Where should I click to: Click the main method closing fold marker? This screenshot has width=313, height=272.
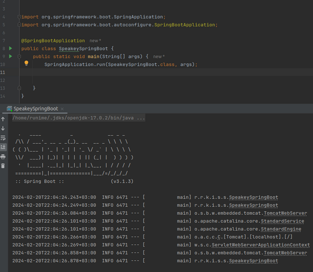coord(19,88)
